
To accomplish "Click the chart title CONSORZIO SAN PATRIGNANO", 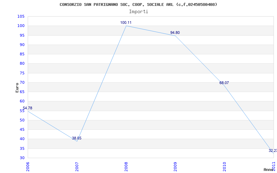I will [x=138, y=4].
